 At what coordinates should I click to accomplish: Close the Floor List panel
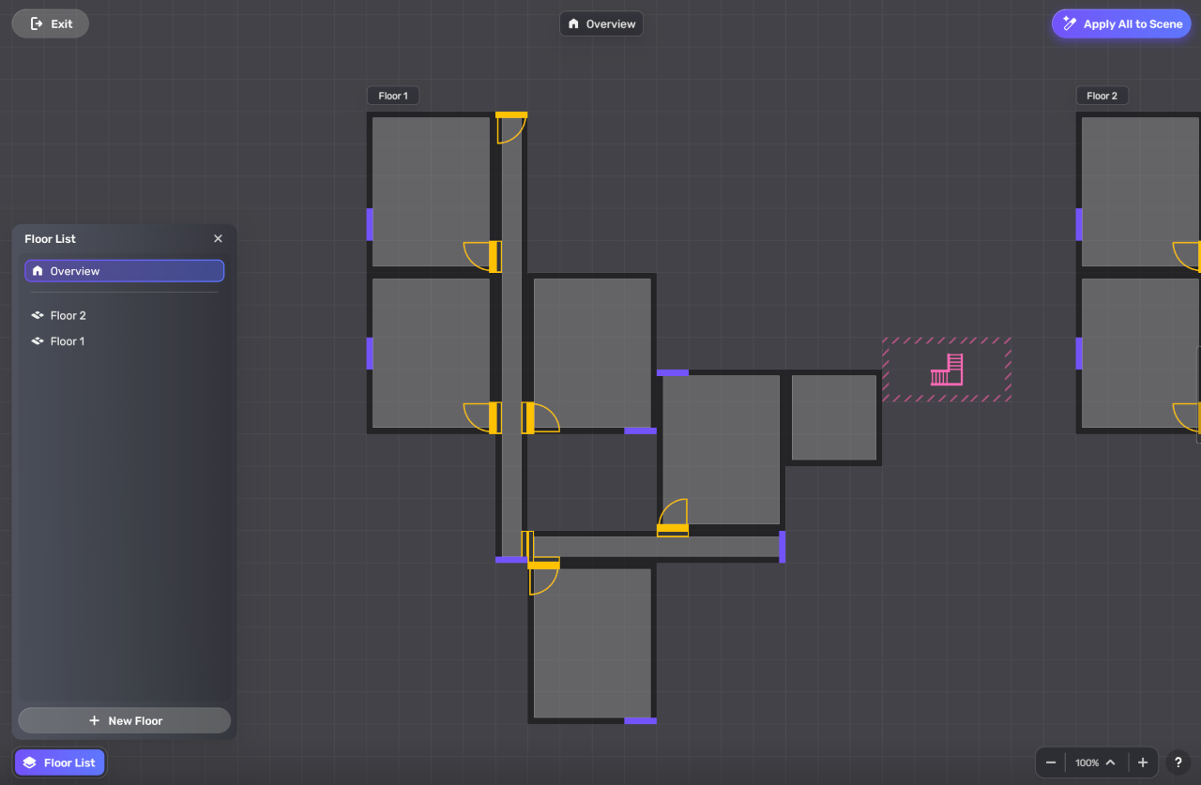pos(218,239)
